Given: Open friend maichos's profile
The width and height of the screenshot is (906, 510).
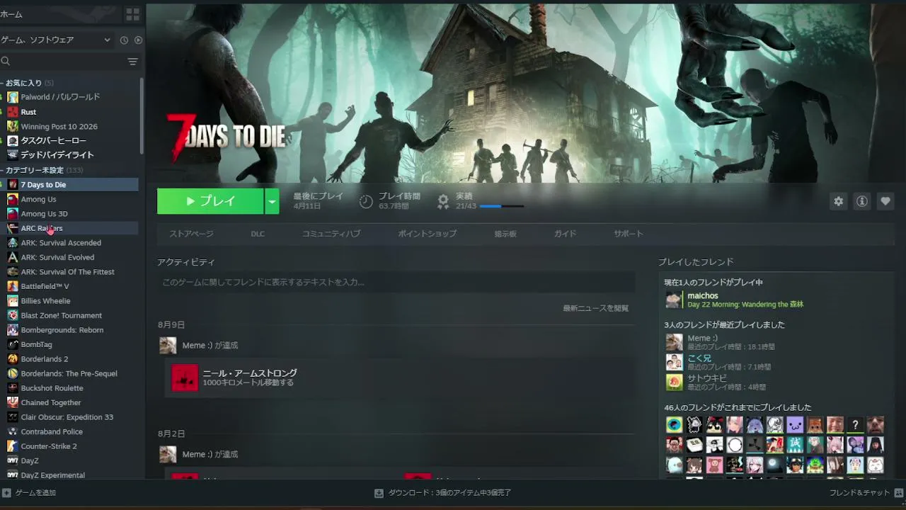Looking at the screenshot, I should [x=703, y=295].
